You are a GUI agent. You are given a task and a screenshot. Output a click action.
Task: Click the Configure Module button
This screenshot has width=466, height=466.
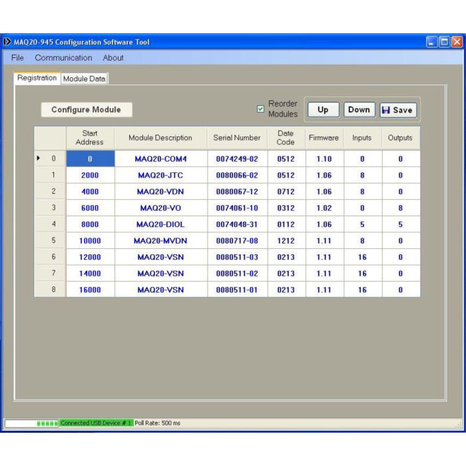(x=86, y=110)
